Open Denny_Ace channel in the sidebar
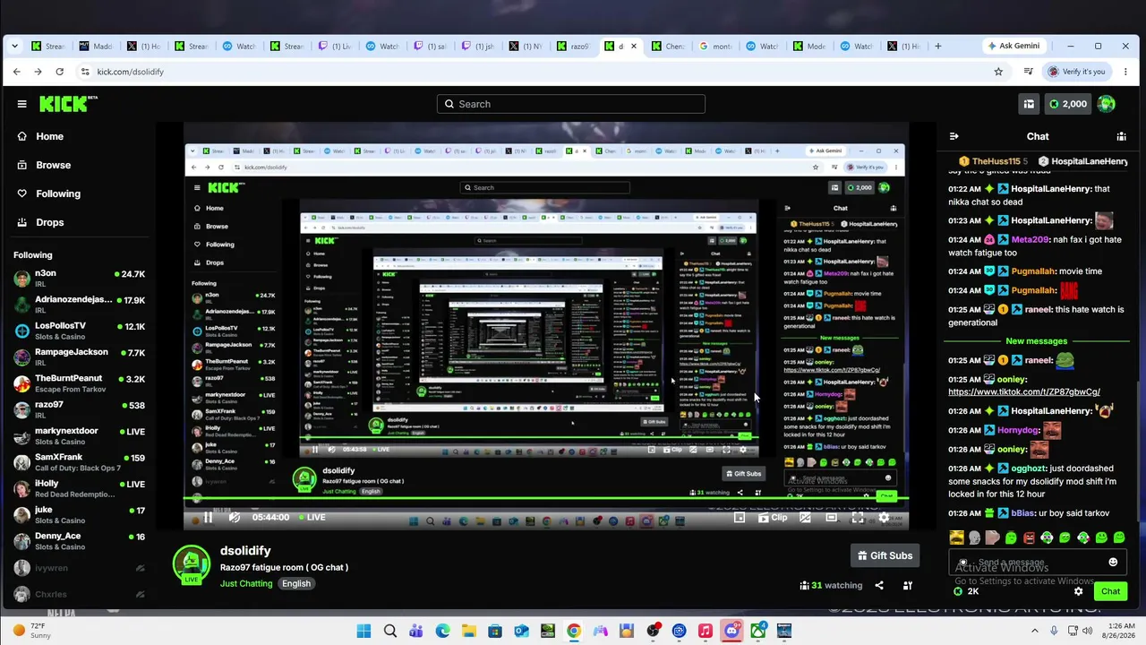This screenshot has width=1146, height=645. (x=79, y=541)
